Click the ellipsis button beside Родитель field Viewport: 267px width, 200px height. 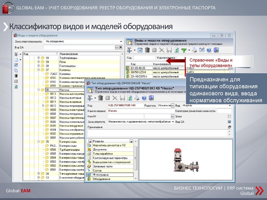pos(173,106)
